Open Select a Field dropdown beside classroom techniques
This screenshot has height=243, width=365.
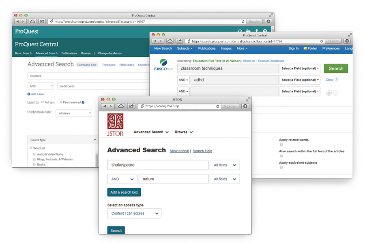300,68
